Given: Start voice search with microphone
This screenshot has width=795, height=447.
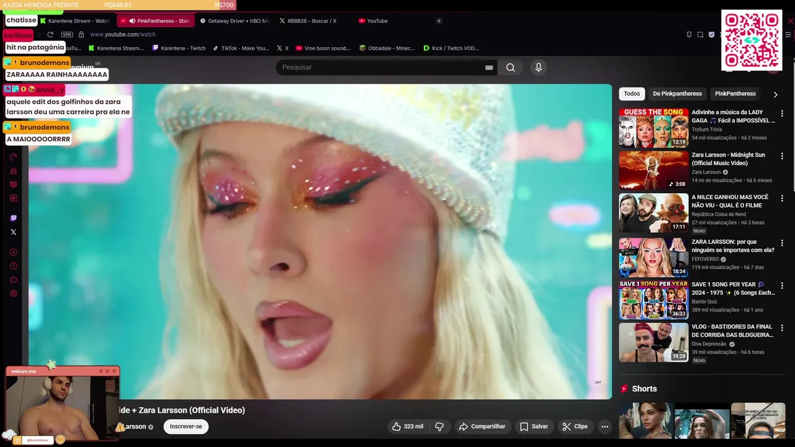Looking at the screenshot, I should pyautogui.click(x=538, y=67).
